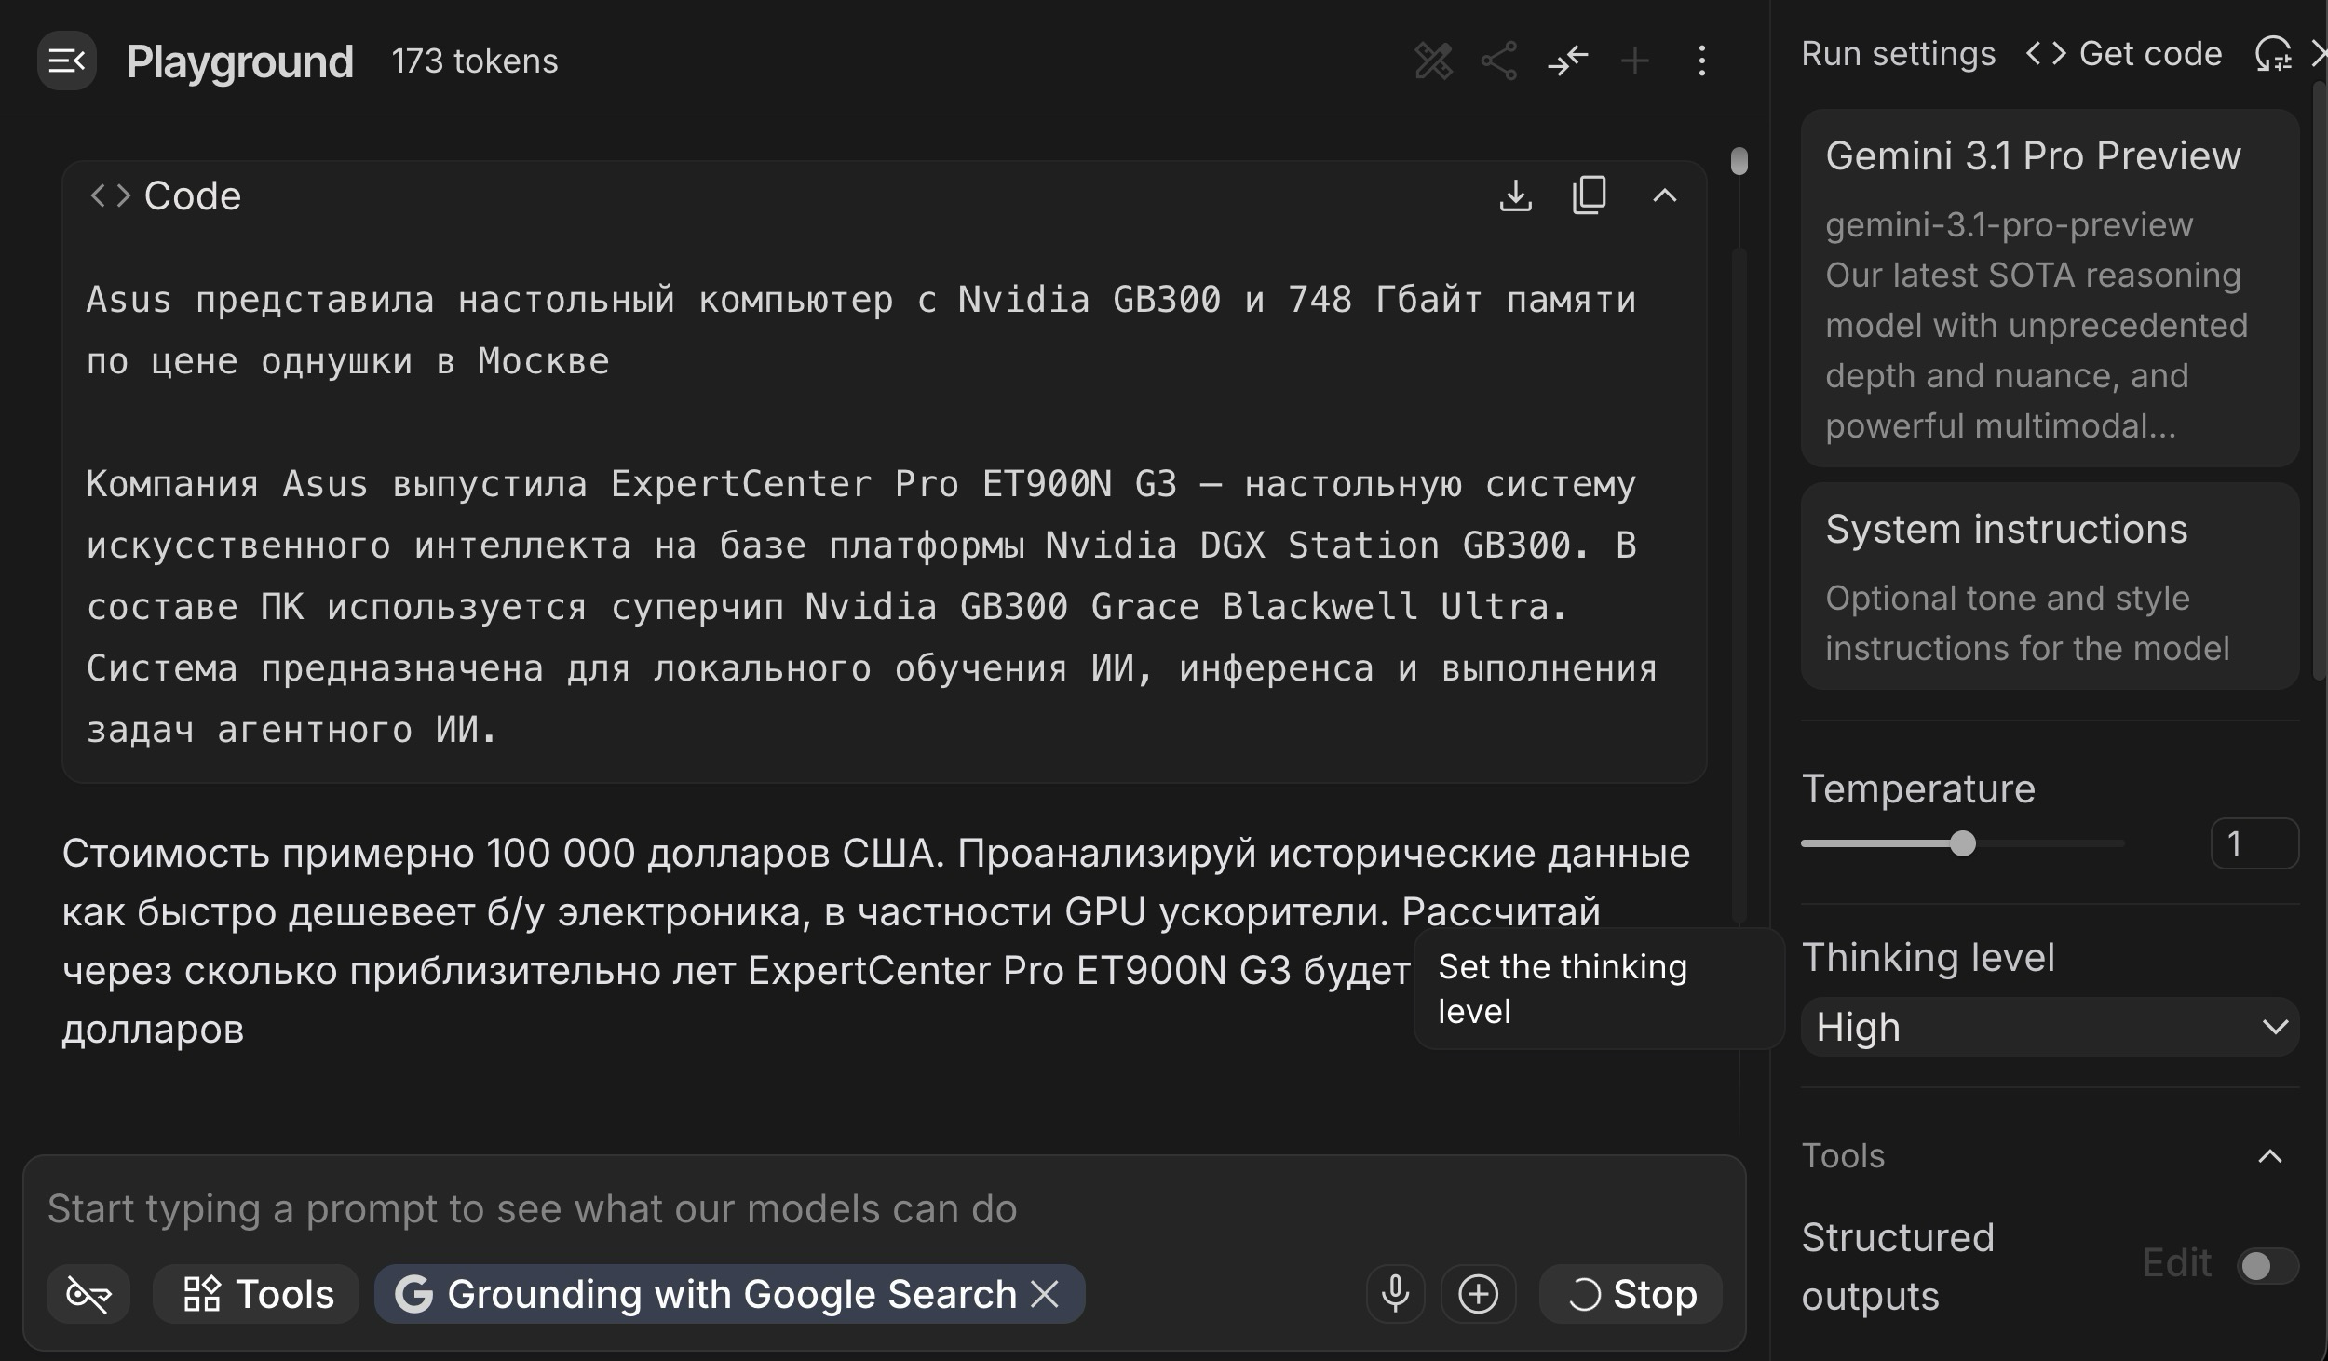Collapse the Tools section
2328x1361 pixels.
(x=2270, y=1156)
